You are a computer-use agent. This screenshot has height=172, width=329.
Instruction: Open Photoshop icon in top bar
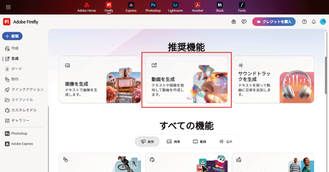tap(153, 8)
